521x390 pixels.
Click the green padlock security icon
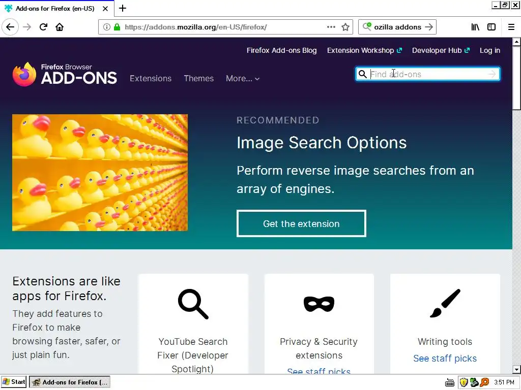click(x=117, y=27)
